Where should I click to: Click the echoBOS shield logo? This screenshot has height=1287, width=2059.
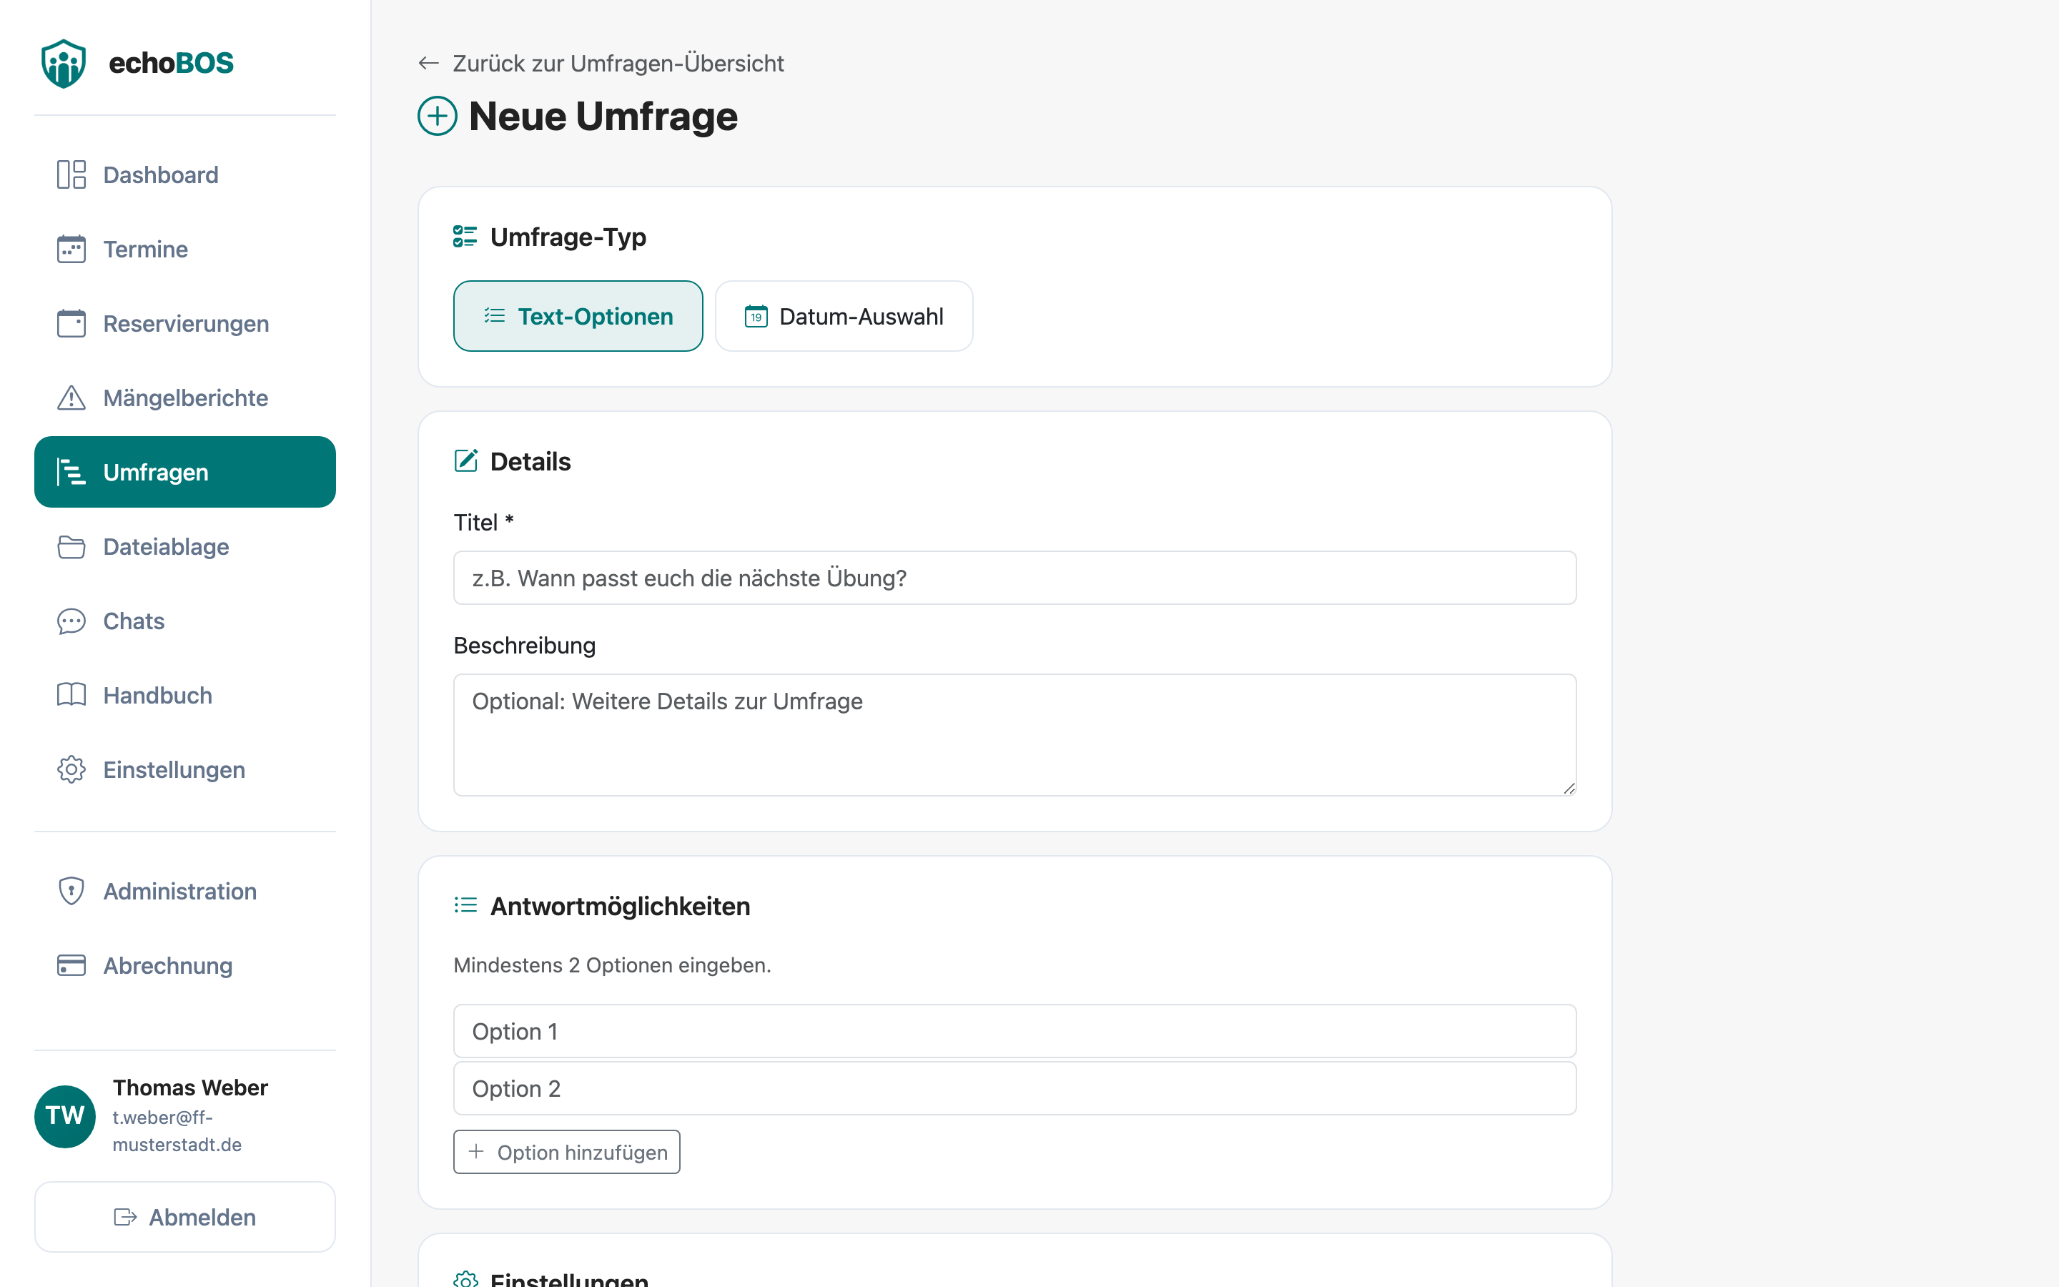click(64, 63)
